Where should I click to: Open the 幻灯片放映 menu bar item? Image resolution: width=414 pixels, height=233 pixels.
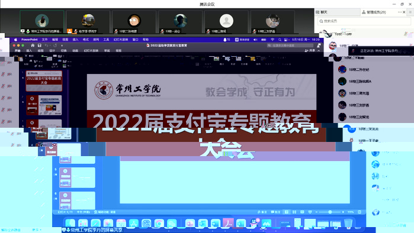tap(121, 40)
